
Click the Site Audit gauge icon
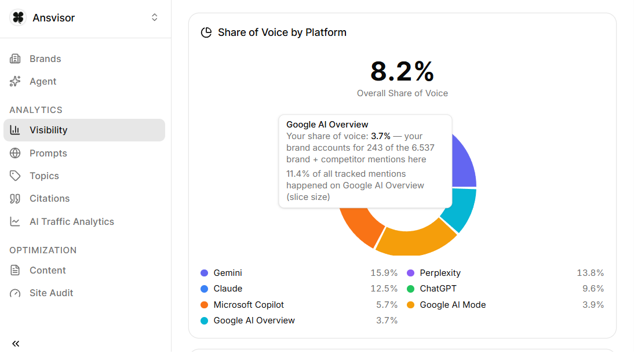click(x=15, y=293)
